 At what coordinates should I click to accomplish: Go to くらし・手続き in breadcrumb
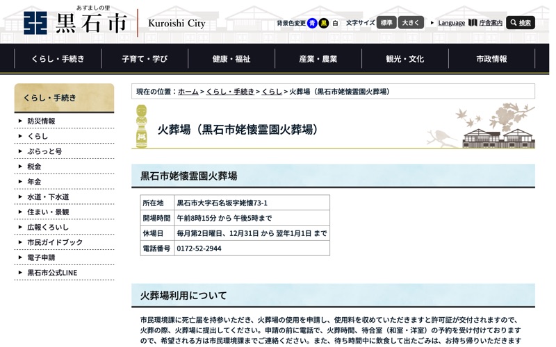tap(230, 92)
